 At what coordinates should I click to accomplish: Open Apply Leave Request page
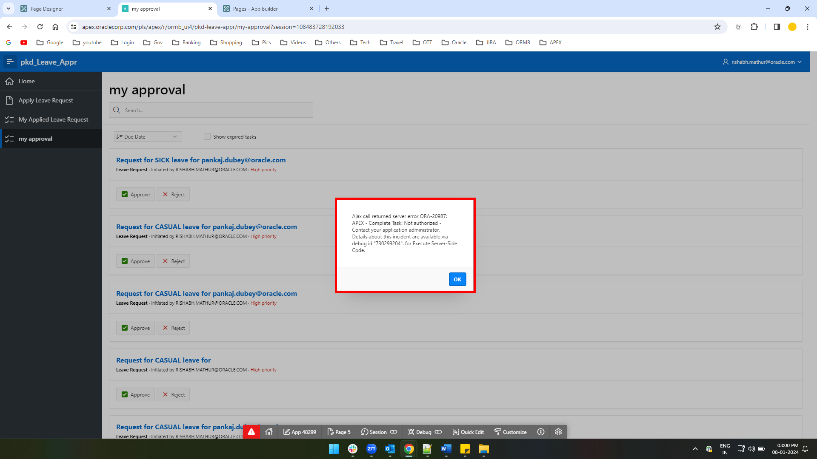click(x=45, y=100)
